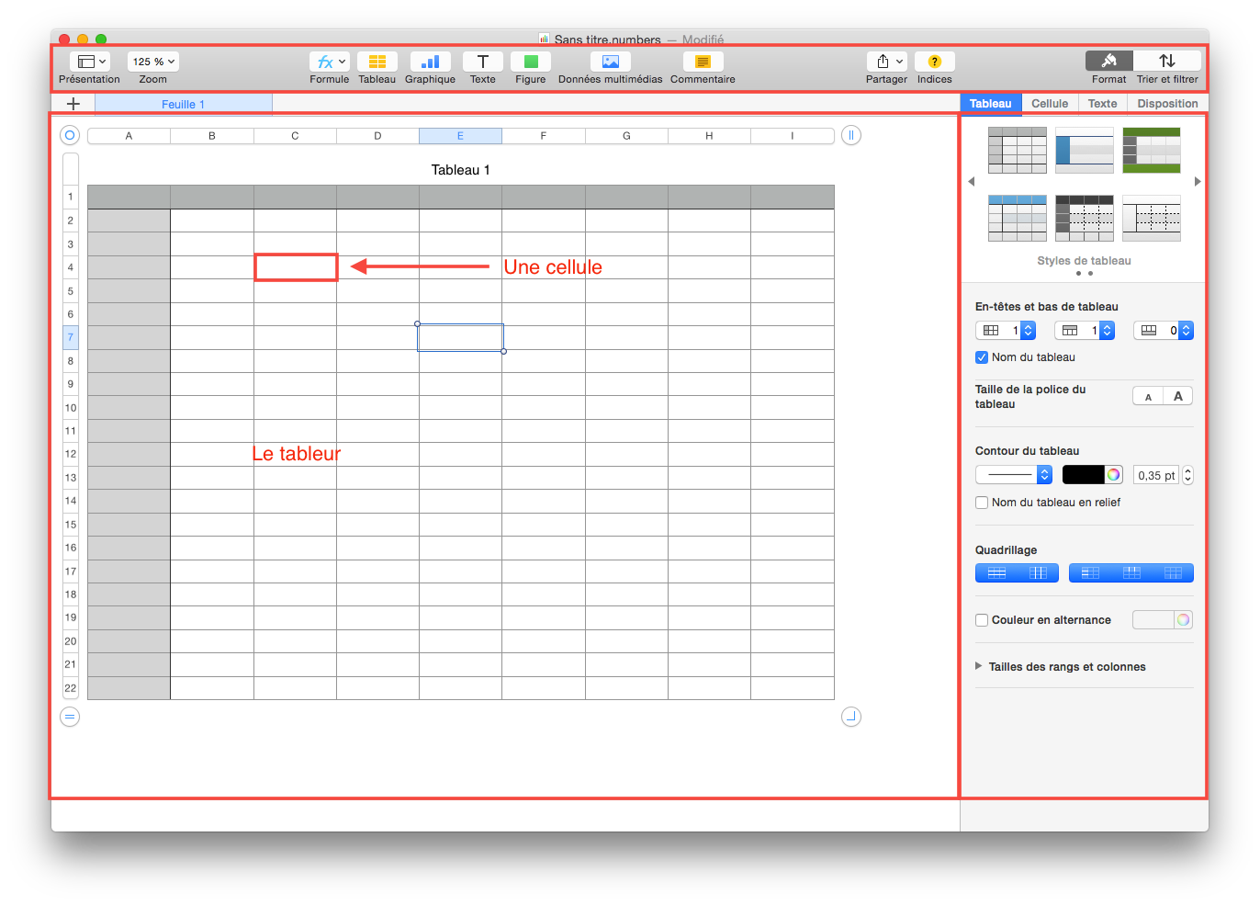Open Données multimédias picker
Viewport: 1260px width, 905px height.
coord(611,62)
